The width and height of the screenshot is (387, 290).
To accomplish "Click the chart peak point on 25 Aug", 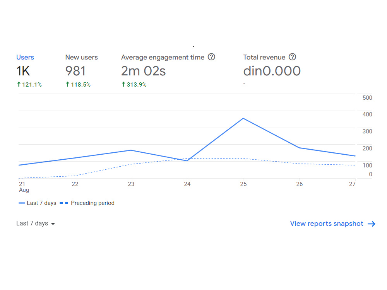I will (x=243, y=118).
